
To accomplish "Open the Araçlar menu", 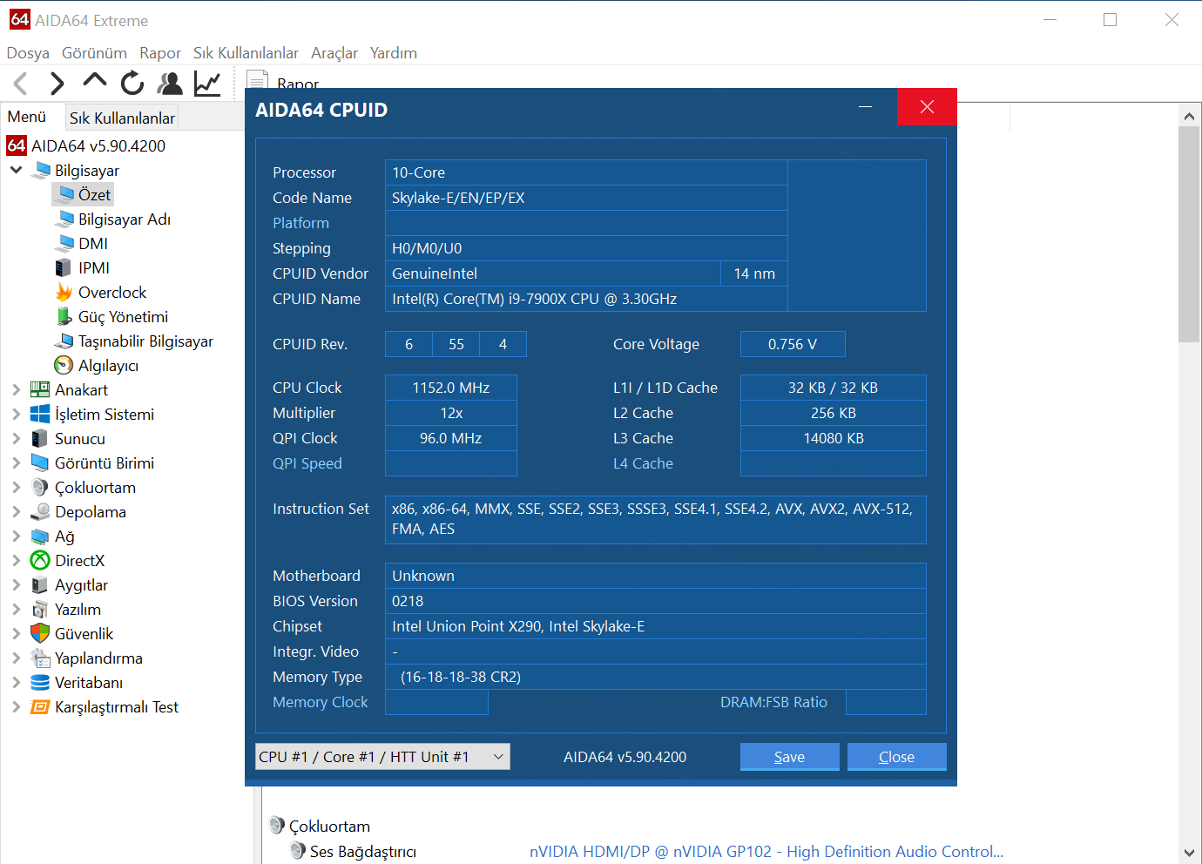I will coord(334,53).
